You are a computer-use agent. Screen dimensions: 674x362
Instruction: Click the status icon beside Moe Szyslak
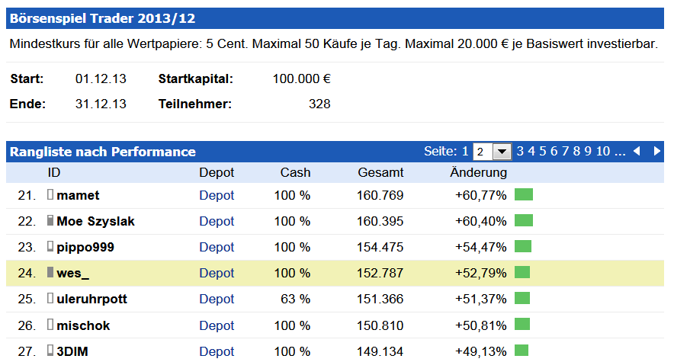point(51,221)
